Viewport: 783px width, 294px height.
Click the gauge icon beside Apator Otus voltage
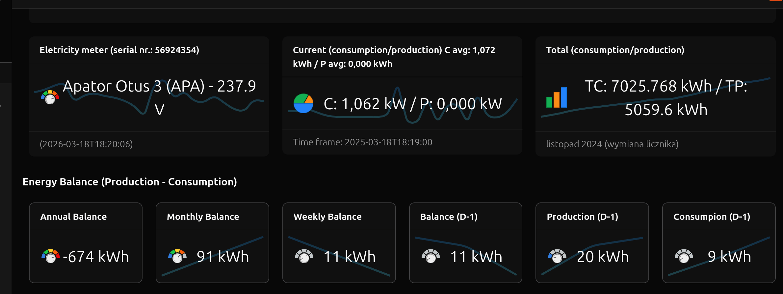[x=50, y=97]
